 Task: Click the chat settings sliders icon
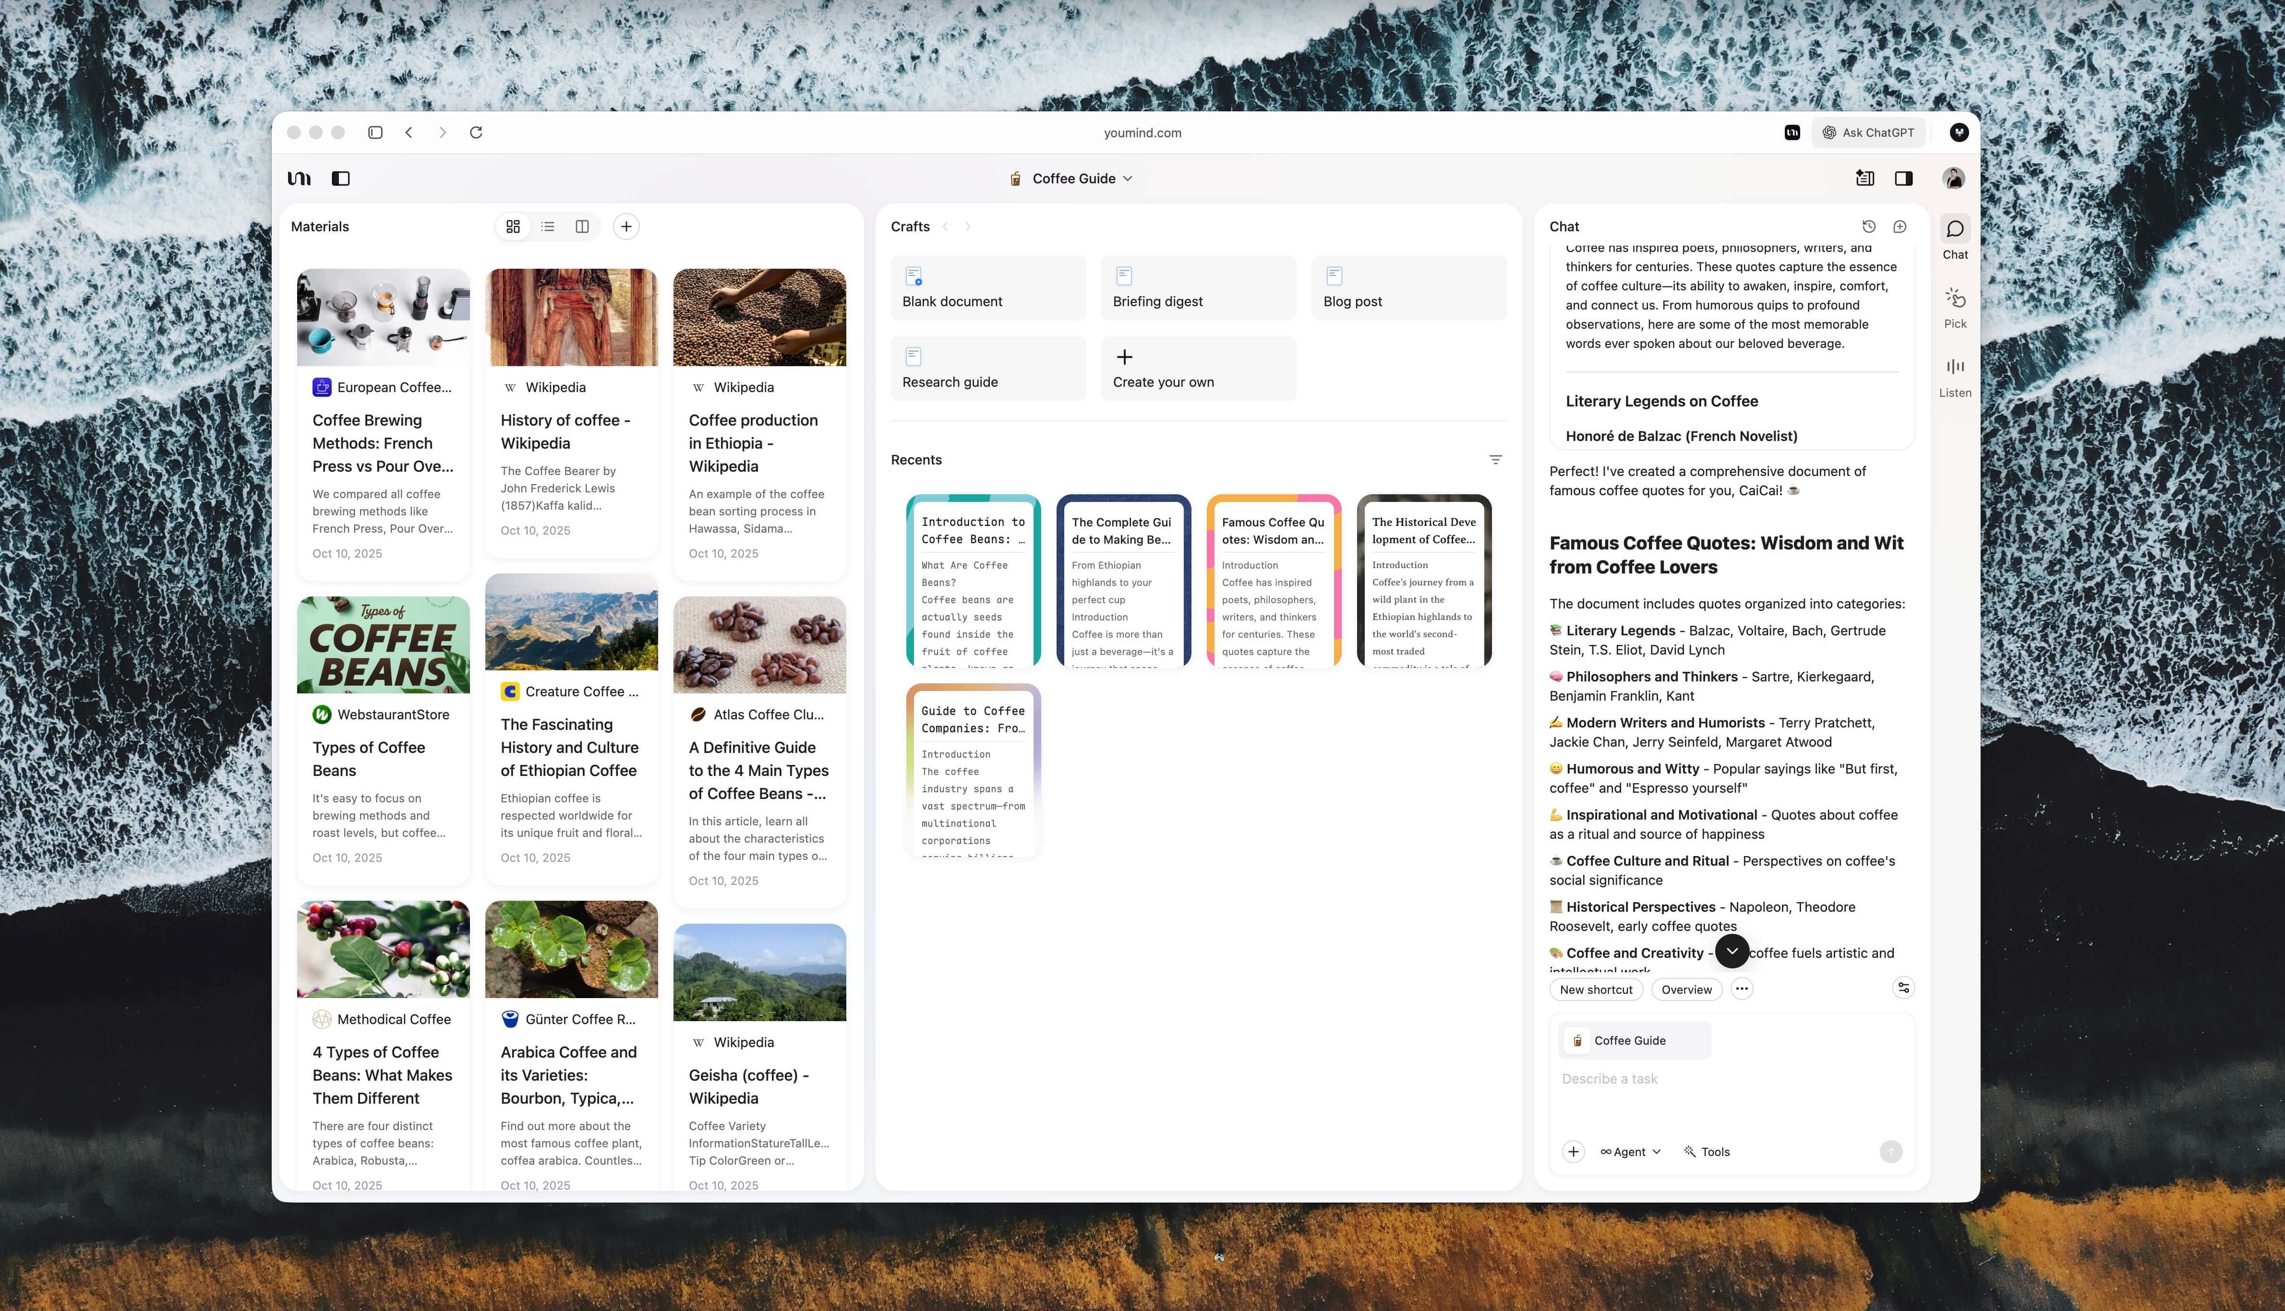tap(1903, 989)
